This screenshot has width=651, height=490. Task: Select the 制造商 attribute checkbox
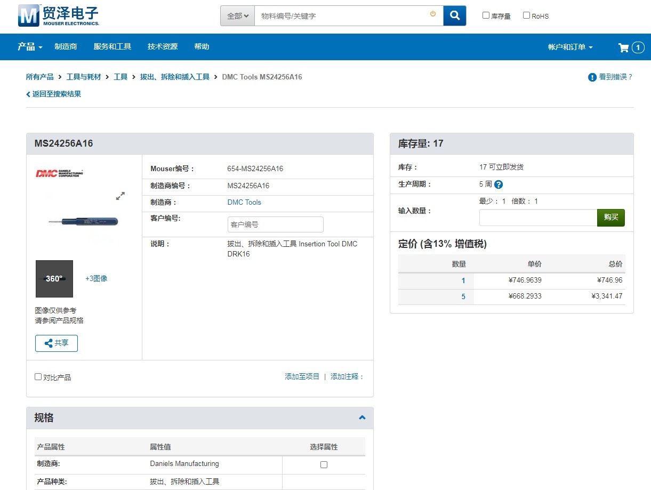(324, 464)
